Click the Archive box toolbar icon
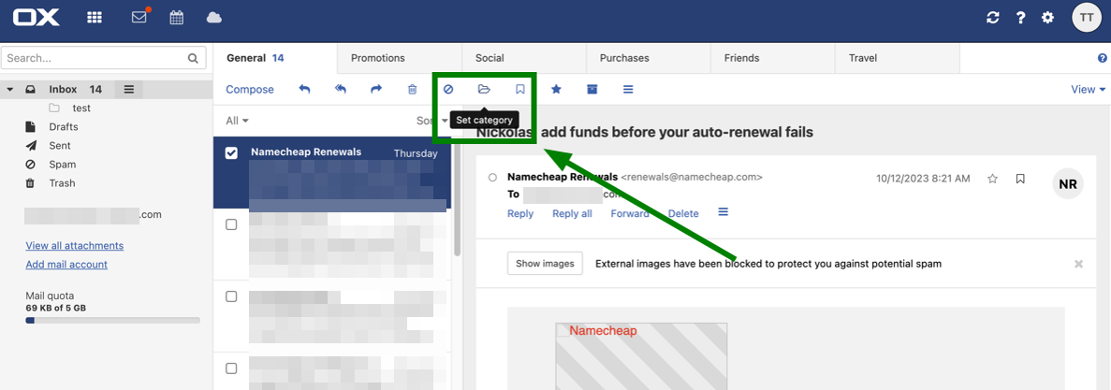 pos(592,89)
